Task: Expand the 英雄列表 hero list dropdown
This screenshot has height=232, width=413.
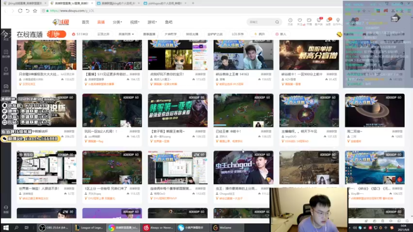Action: (126, 34)
